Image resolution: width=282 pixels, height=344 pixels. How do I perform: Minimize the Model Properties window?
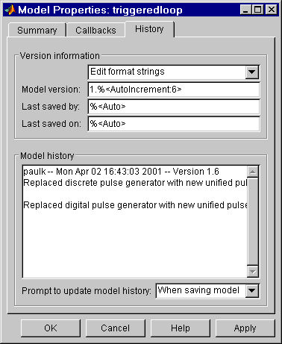point(245,10)
